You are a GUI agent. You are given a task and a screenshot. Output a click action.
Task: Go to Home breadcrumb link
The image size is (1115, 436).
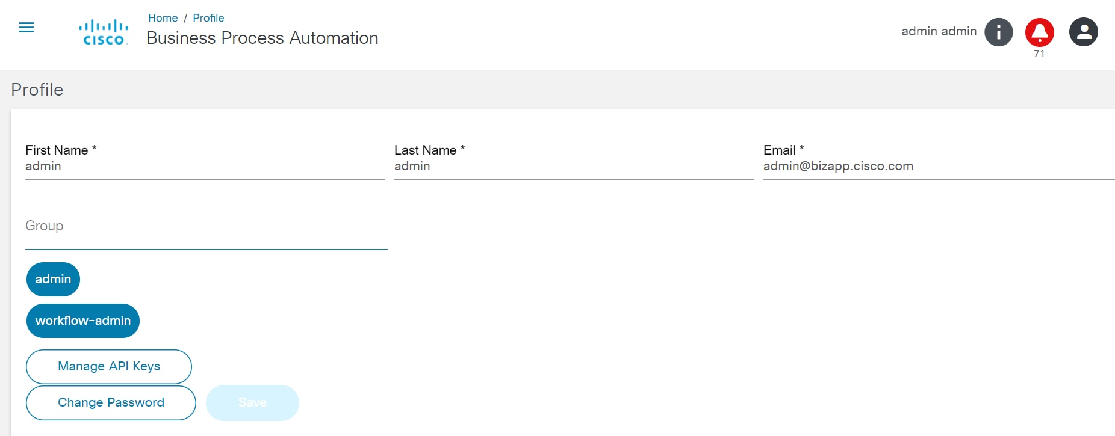pos(163,18)
